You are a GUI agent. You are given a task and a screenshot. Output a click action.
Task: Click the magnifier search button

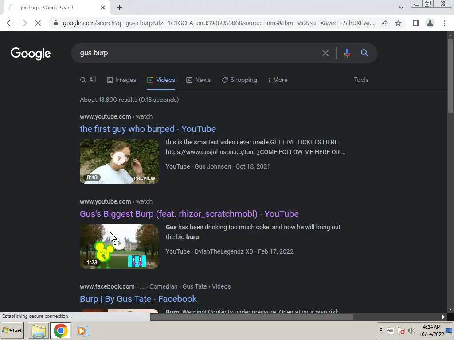pos(364,53)
